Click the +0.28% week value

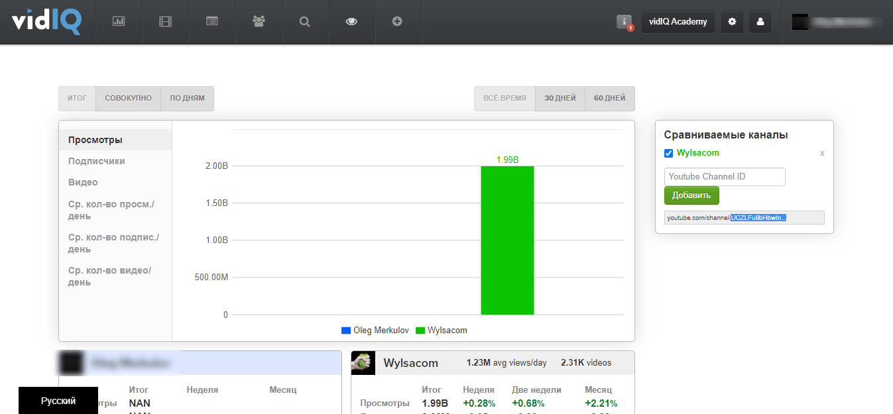coord(478,403)
